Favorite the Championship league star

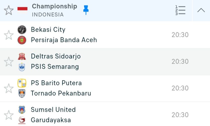[9, 10]
